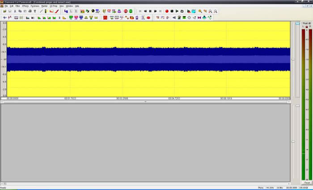Viewport: 313px width, 190px height.
Task: Click the green zigzag graph icon
Action: pyautogui.click(x=209, y=18)
